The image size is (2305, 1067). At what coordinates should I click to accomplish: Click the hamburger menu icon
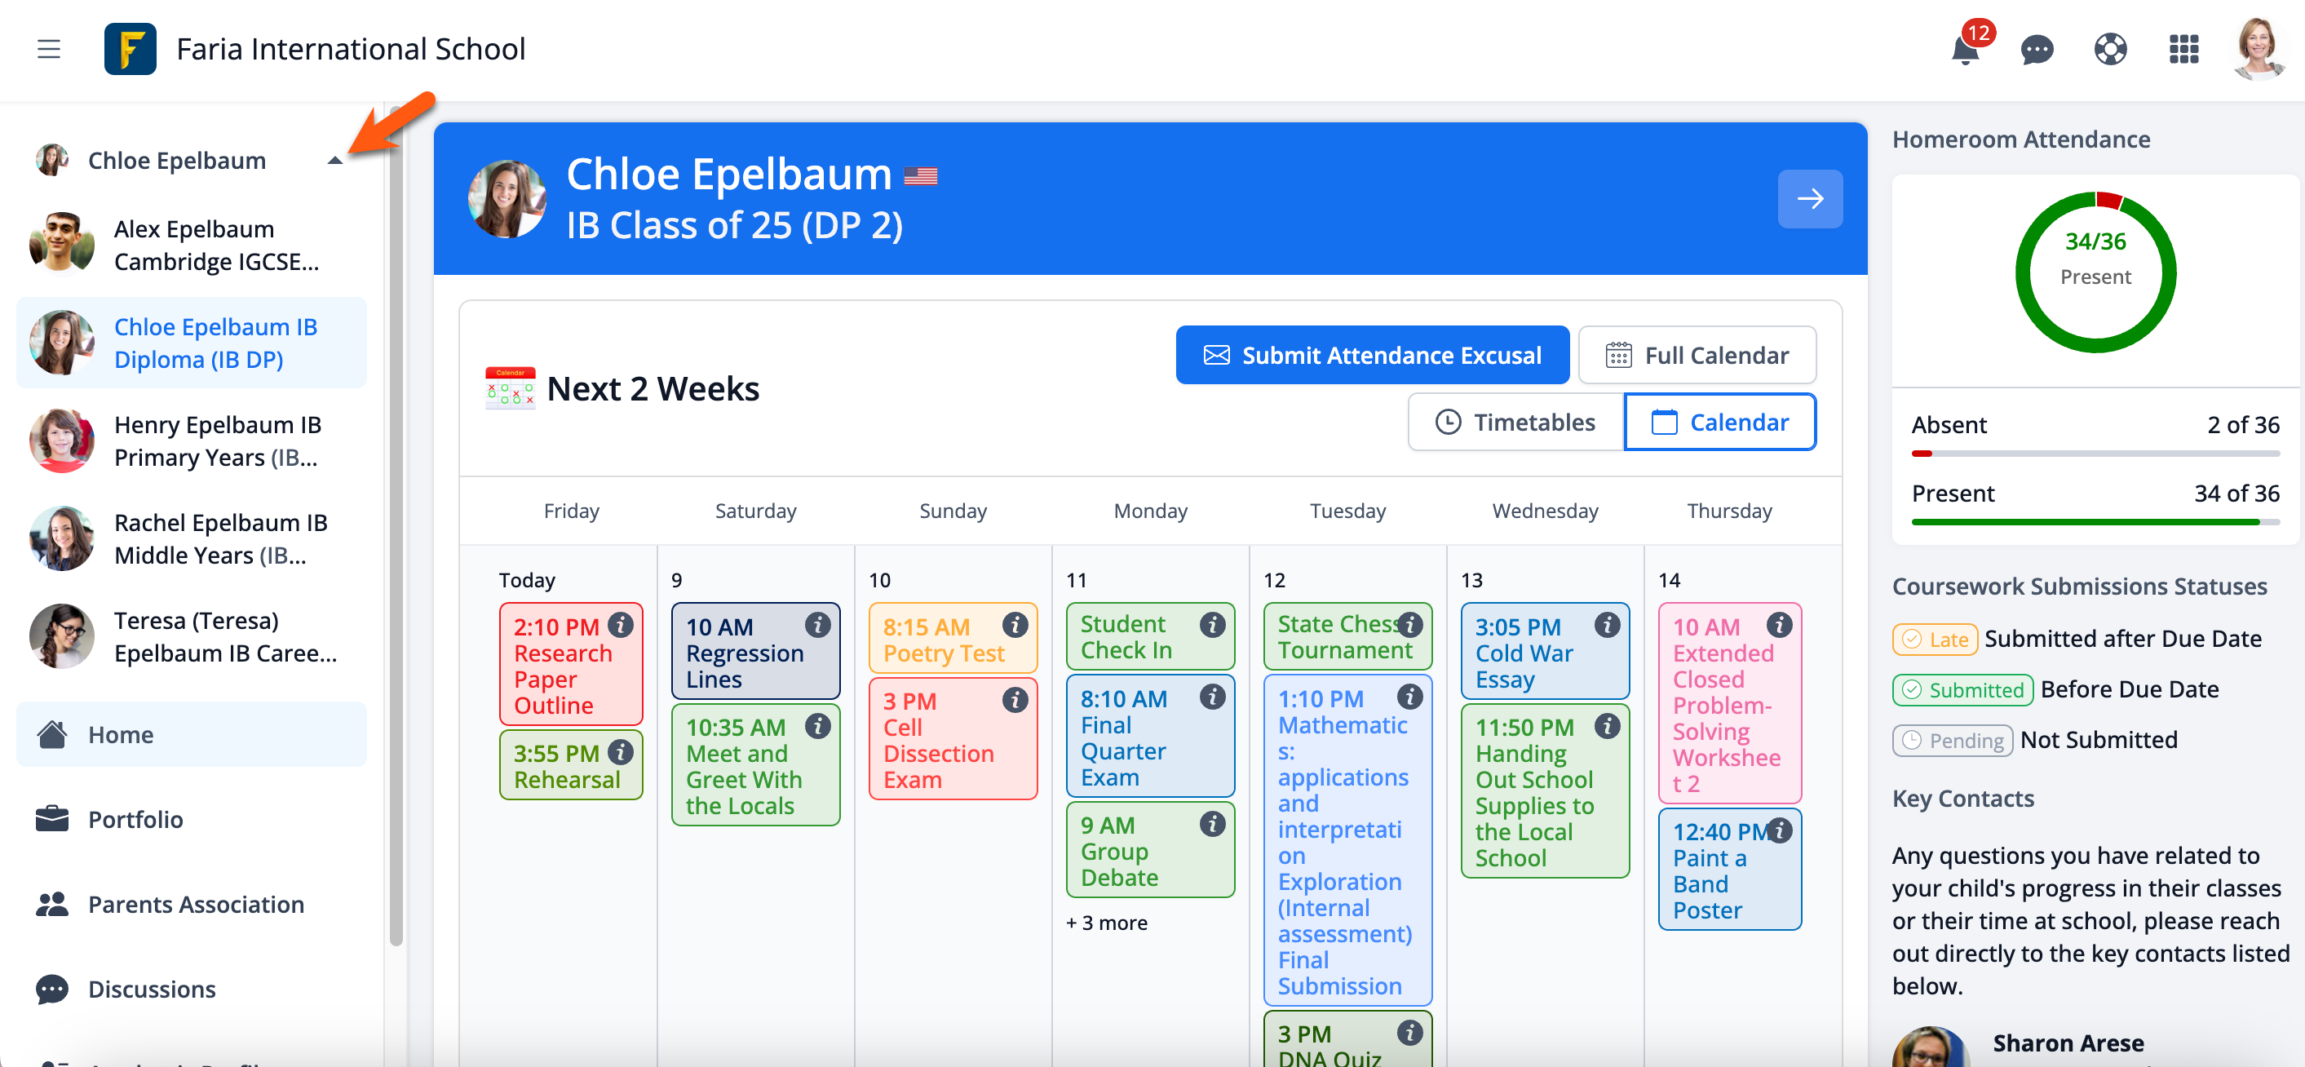tap(49, 49)
